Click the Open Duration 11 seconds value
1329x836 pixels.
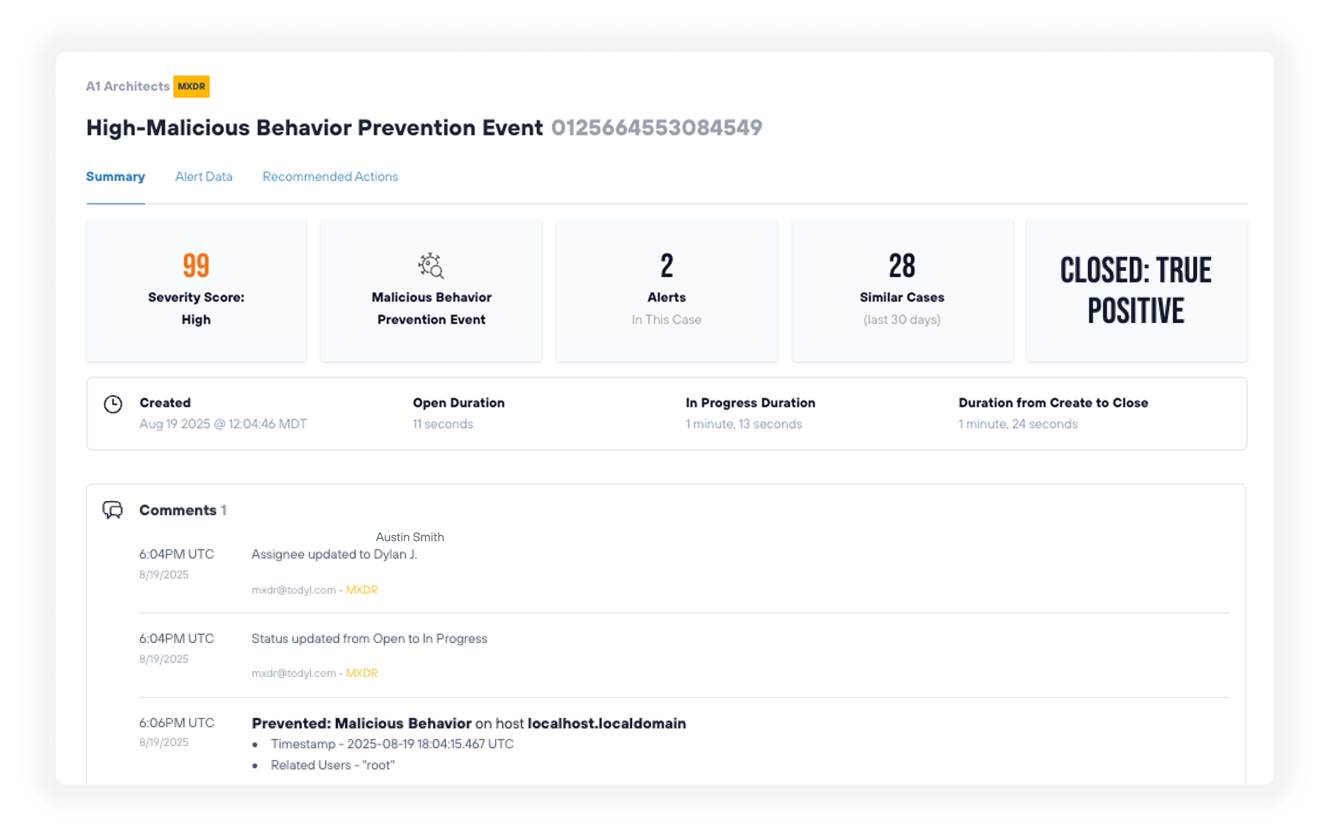pos(443,424)
